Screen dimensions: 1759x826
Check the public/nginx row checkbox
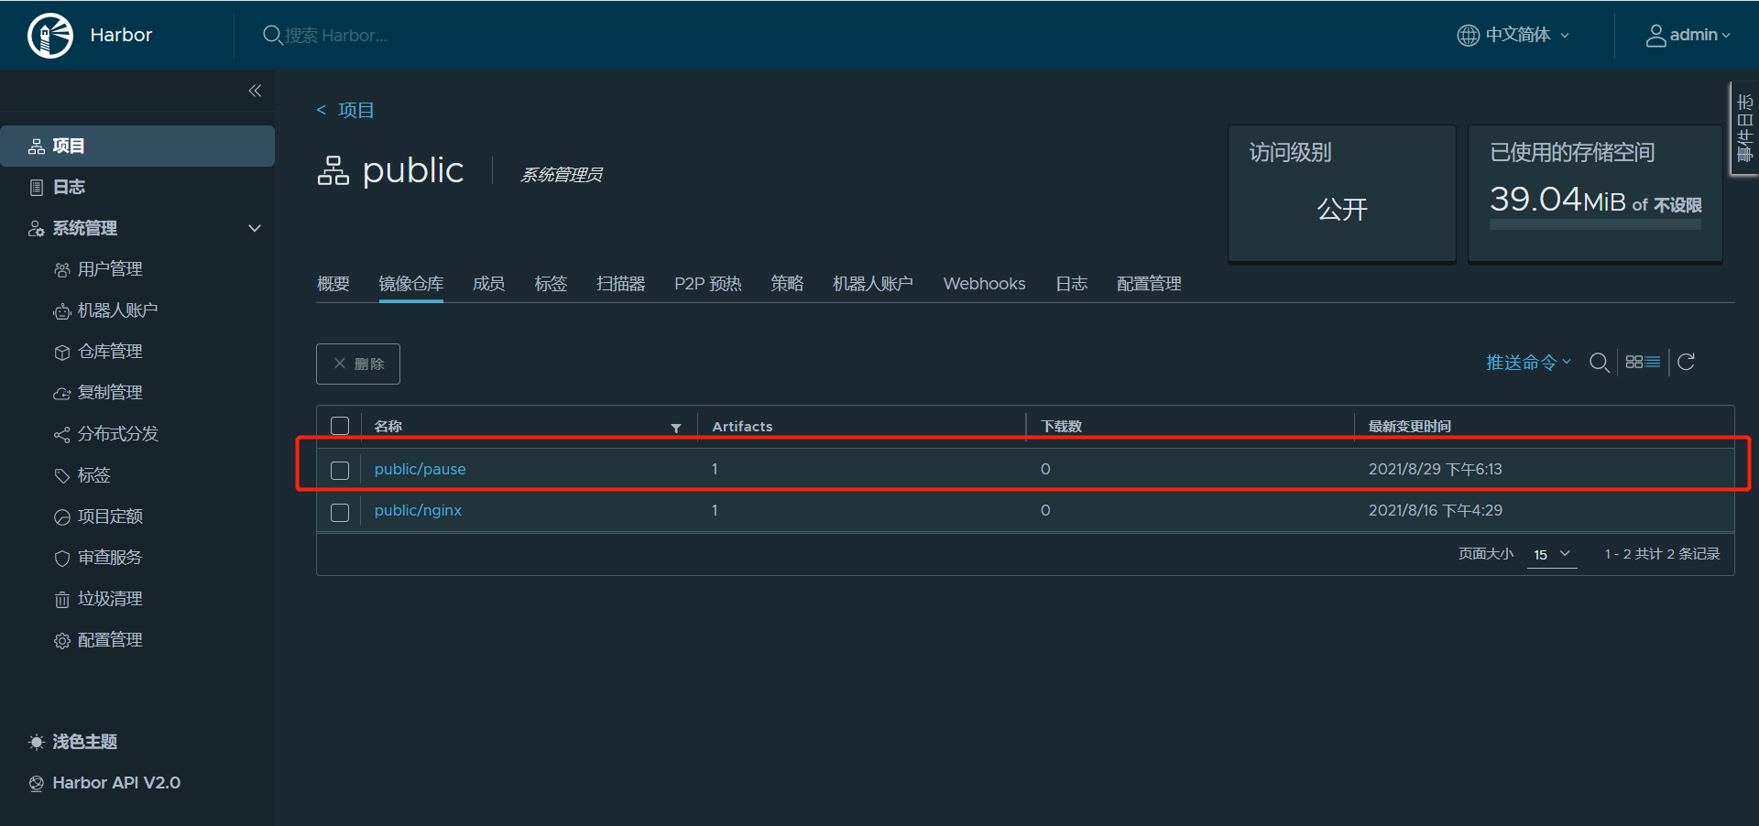click(x=340, y=512)
